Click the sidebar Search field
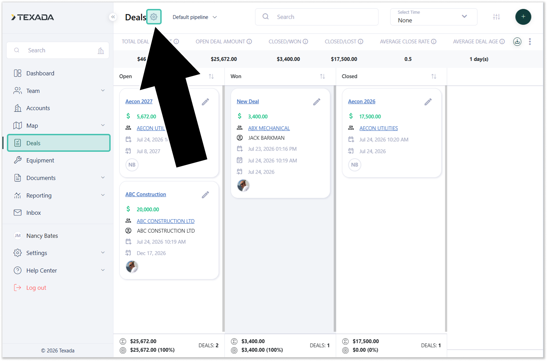Image resolution: width=547 pixels, height=361 pixels. [x=58, y=50]
